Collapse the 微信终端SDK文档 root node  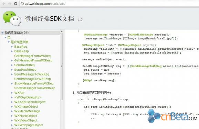2,33
